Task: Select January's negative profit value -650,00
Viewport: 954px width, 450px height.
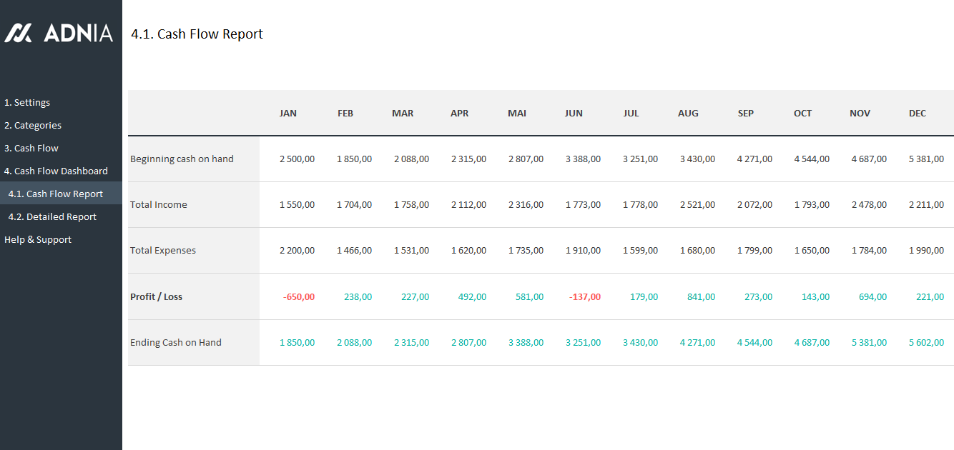Action: click(298, 296)
